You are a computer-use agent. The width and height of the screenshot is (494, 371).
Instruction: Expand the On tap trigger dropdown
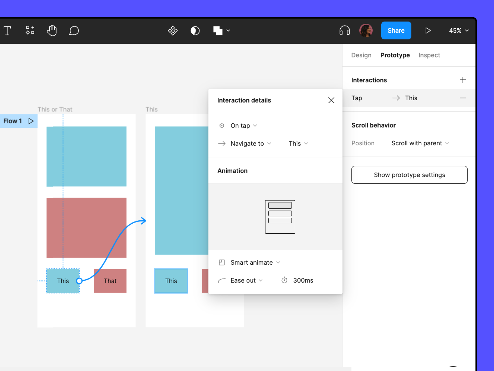pos(243,125)
